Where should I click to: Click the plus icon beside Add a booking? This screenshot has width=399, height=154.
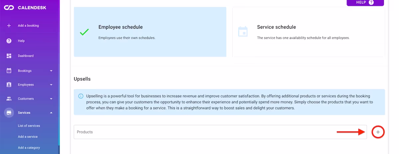click(9, 26)
